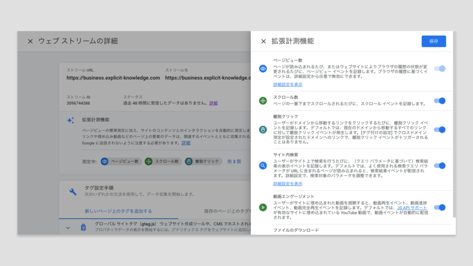Image resolution: width=473 pixels, height=266 pixels.
Task: Click the green スクロール数 crosshair icon
Action: 263,101
